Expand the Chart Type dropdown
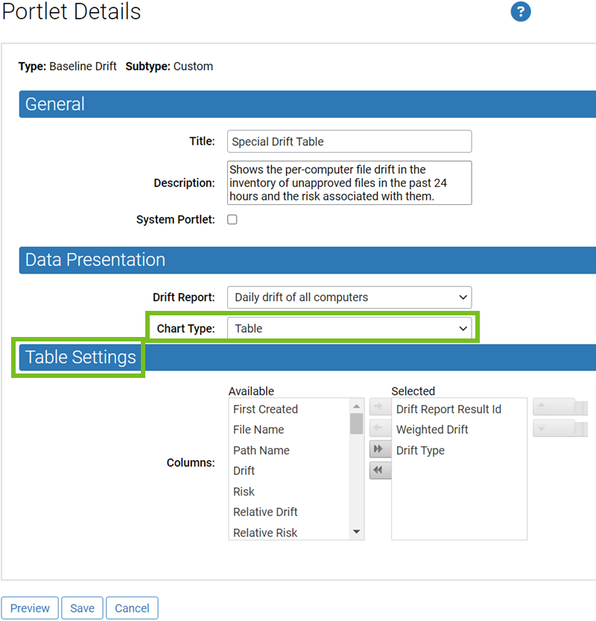 tap(349, 329)
